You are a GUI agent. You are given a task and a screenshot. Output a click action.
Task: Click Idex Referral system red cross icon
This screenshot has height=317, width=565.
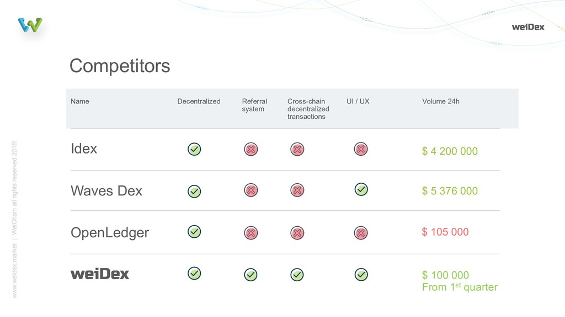tap(250, 149)
